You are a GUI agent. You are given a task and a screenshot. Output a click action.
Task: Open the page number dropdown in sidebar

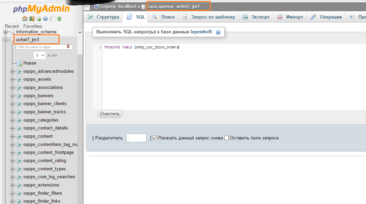40,55
